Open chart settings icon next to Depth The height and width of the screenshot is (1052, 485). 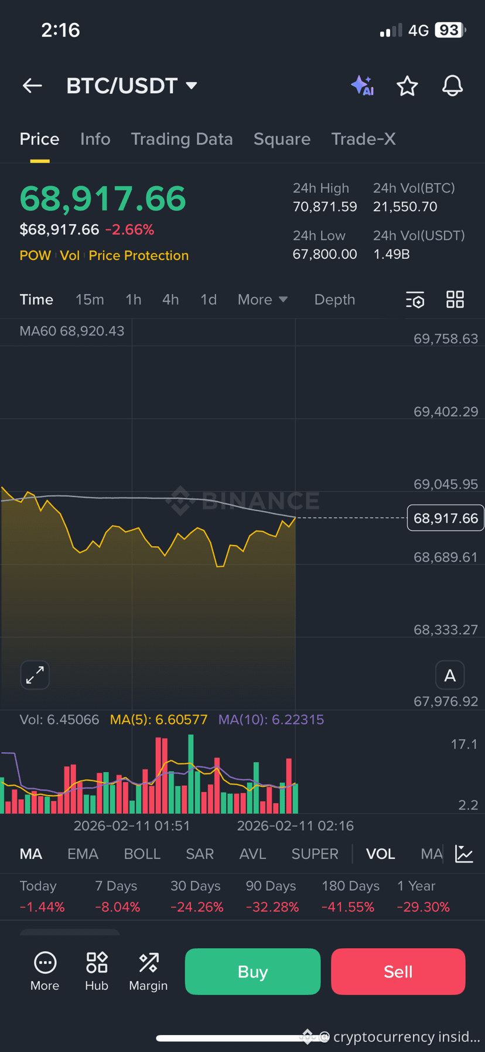pyautogui.click(x=415, y=300)
